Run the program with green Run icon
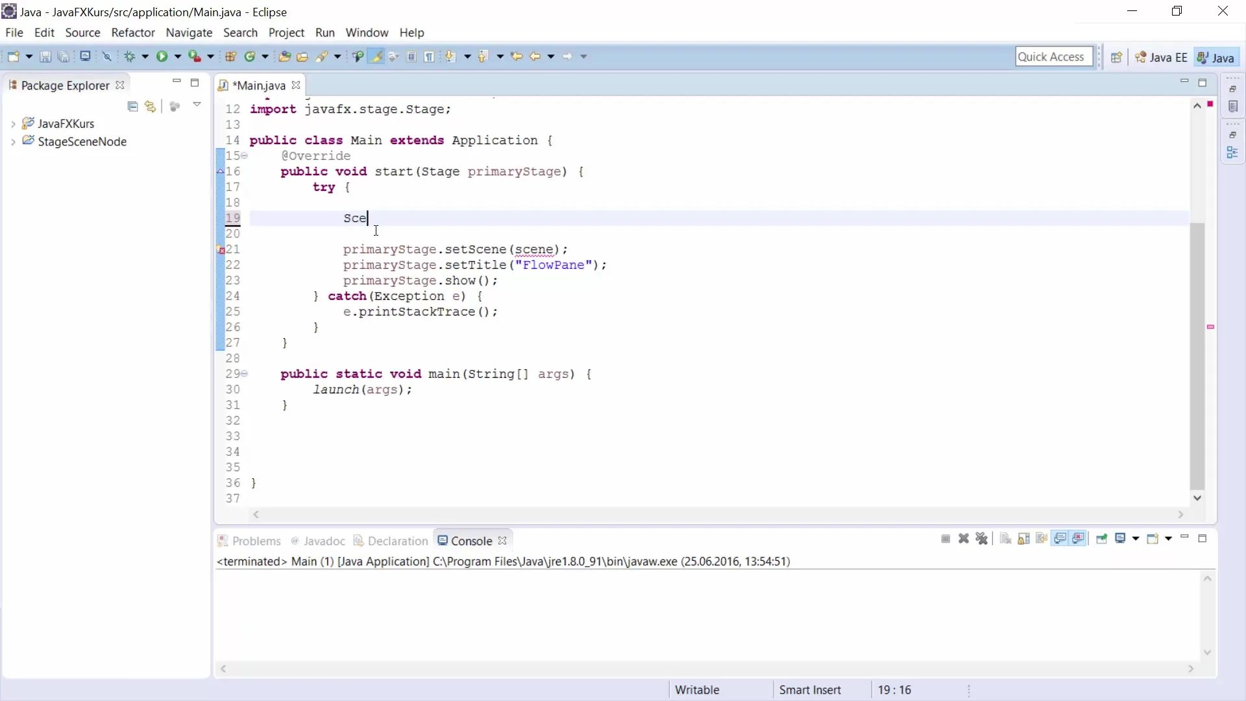Image resolution: width=1246 pixels, height=701 pixels. coord(162,56)
